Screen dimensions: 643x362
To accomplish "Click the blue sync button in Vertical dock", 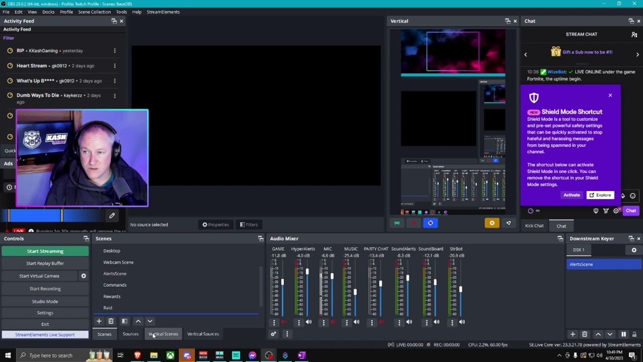I will pyautogui.click(x=431, y=223).
